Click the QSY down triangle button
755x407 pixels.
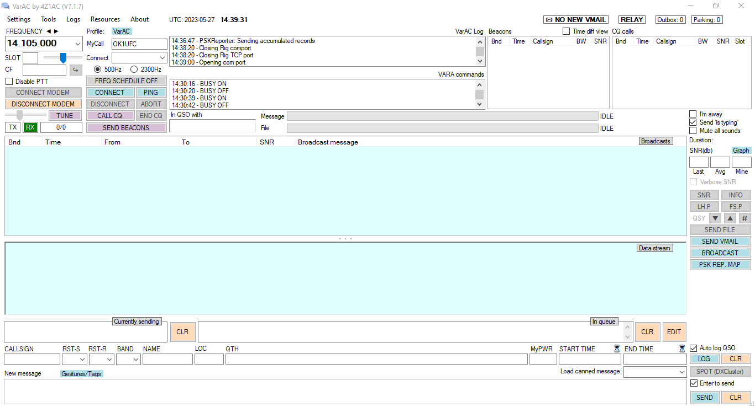coord(715,218)
